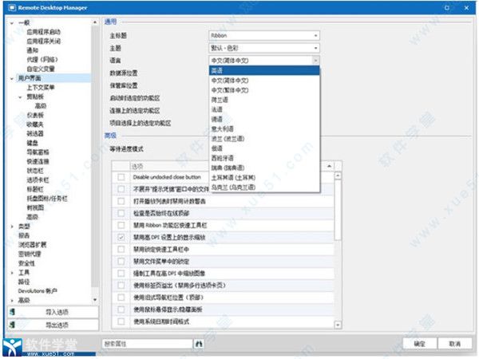The image size is (479, 359).
Task: Click the 导出选项 export button
Action: pyautogui.click(x=53, y=325)
